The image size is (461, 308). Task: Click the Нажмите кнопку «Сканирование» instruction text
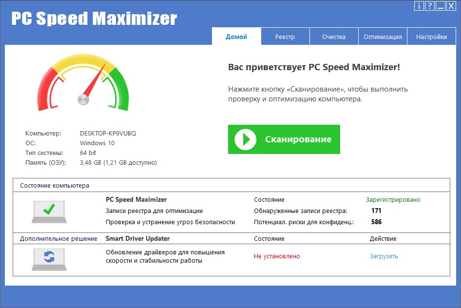[318, 94]
